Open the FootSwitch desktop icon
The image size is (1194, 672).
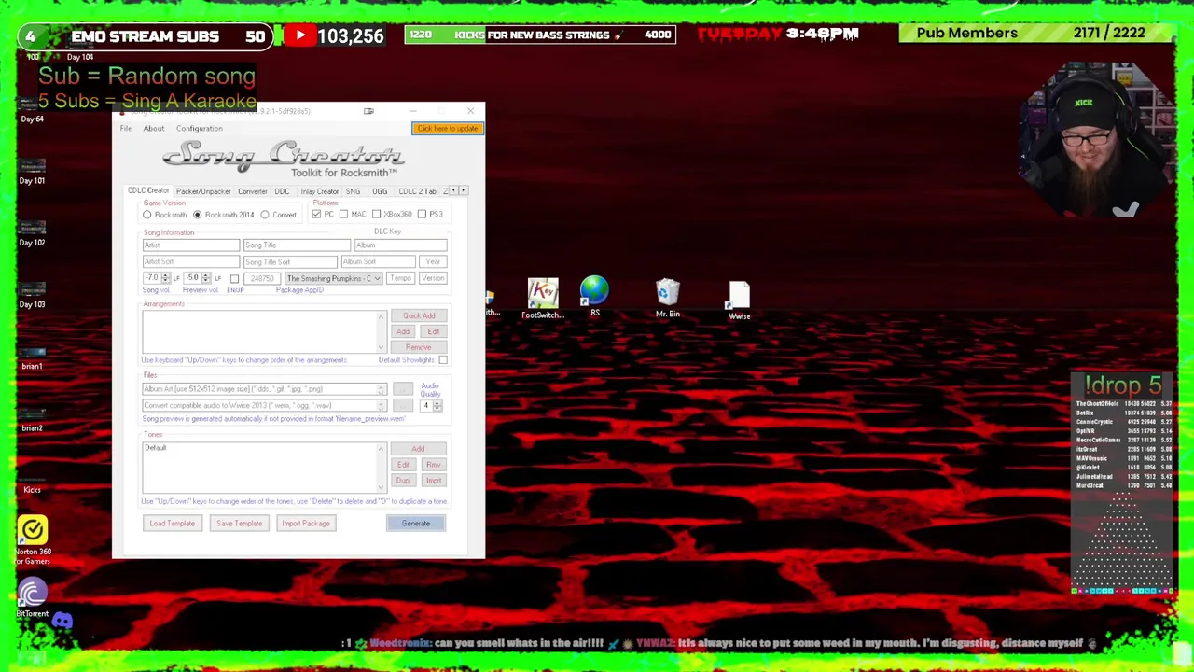point(543,299)
